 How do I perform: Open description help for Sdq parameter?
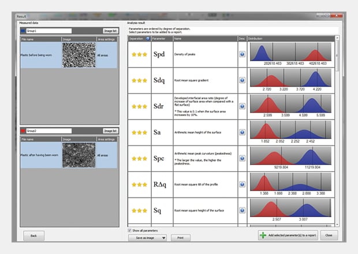coord(242,80)
